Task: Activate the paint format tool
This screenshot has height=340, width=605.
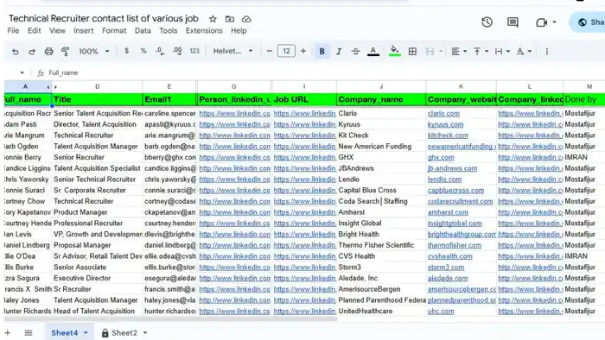Action: coord(65,51)
